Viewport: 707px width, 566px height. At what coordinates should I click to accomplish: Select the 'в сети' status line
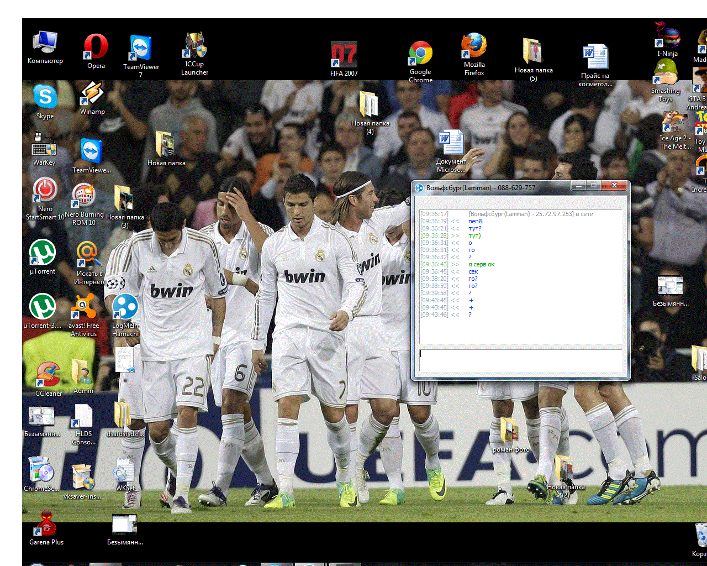tap(531, 214)
